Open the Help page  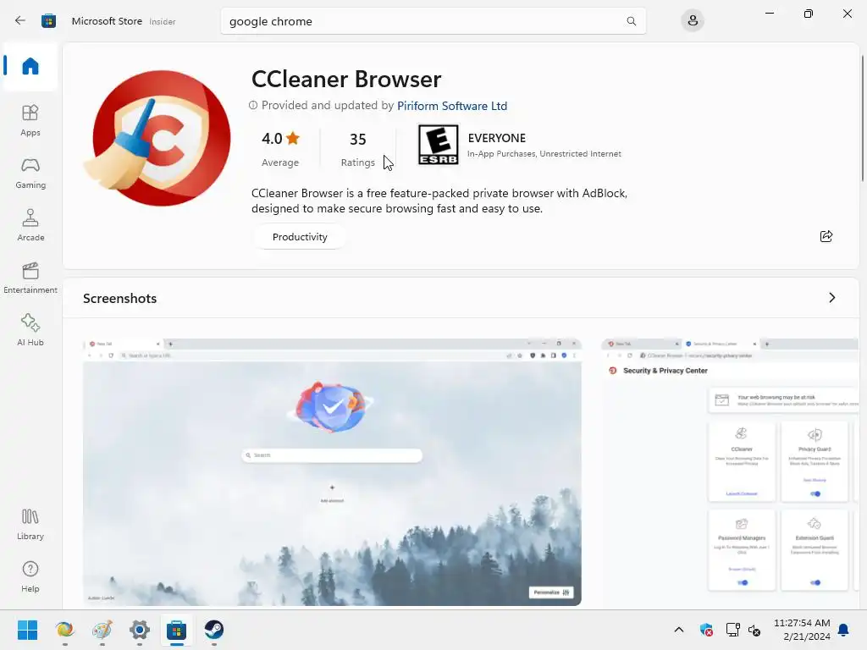coord(30,577)
